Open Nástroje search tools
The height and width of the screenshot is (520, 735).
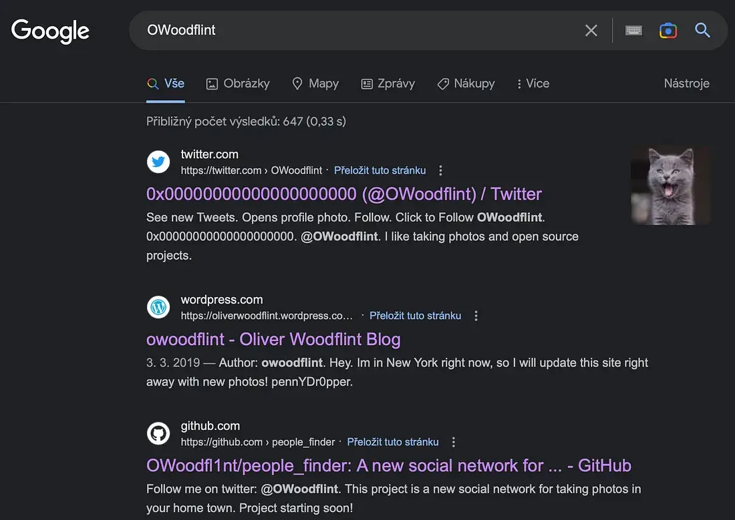click(x=686, y=83)
